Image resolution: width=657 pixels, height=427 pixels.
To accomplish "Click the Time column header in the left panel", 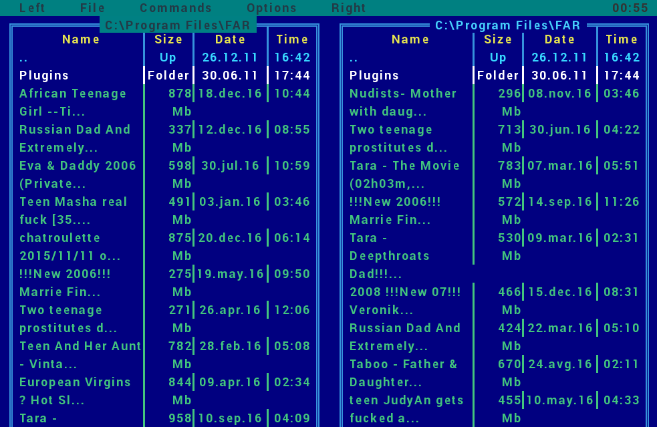I will click(292, 39).
